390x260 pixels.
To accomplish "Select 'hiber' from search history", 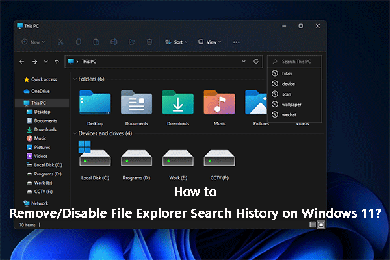I will tap(294, 73).
